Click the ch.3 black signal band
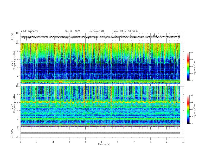 [100, 133]
